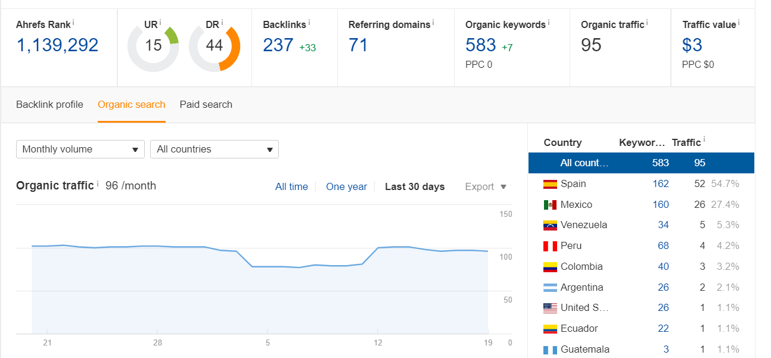The image size is (771, 358).
Task: Open Spain's 162 keywords link
Action: click(660, 184)
